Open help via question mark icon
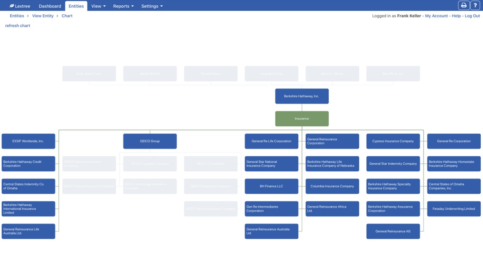The image size is (483, 253). 475,5
